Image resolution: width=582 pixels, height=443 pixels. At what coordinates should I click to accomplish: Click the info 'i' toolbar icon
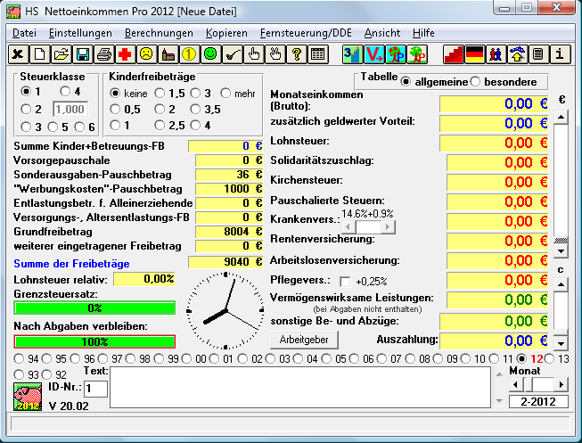[561, 54]
